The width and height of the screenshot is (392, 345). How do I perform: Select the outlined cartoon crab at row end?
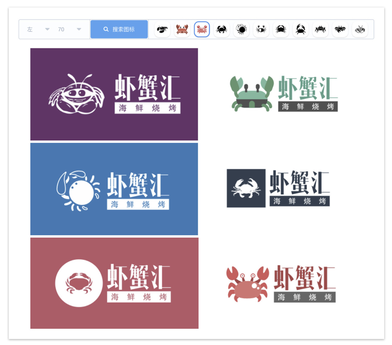(x=360, y=30)
